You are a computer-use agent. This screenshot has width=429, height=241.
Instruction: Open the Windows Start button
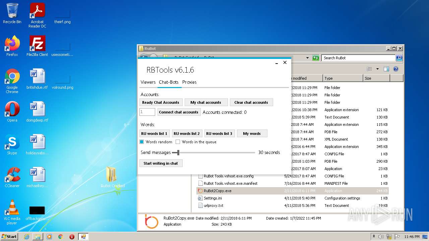point(9,237)
